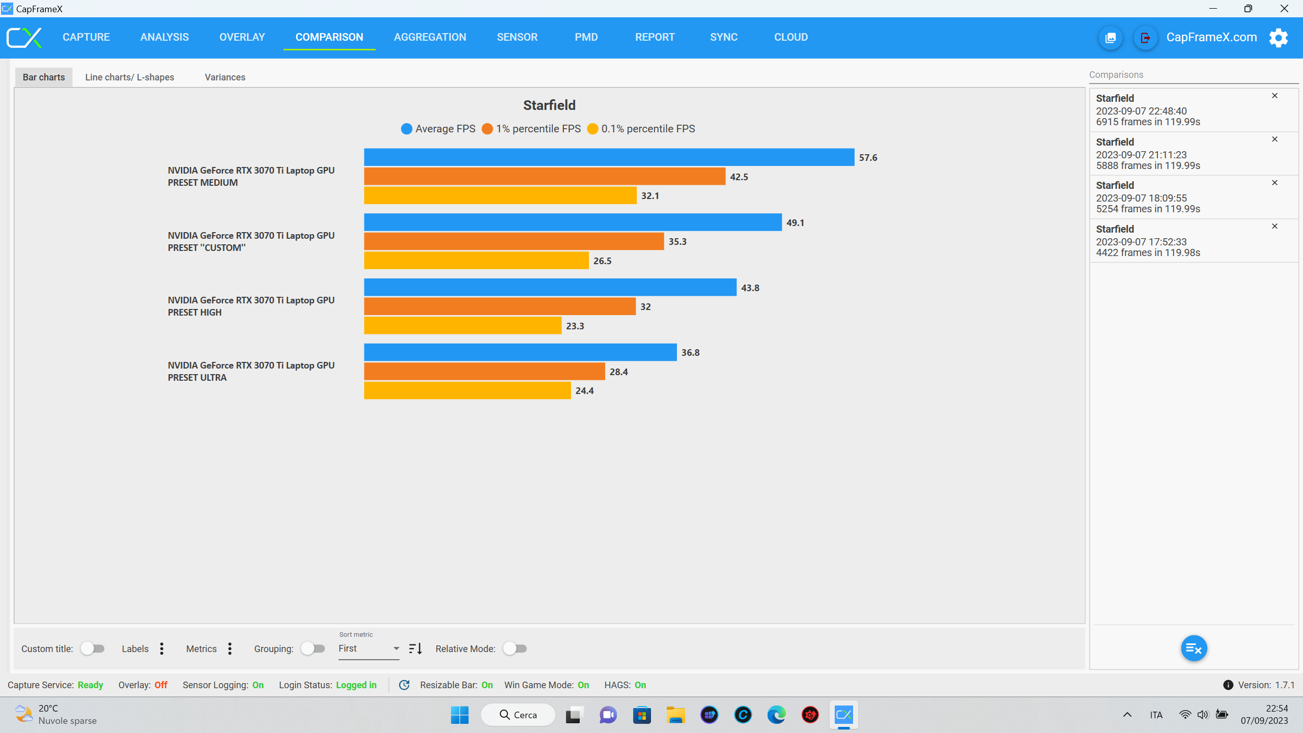Select the Bar charts sub-tab
Viewport: 1303px width, 733px height.
coord(44,77)
